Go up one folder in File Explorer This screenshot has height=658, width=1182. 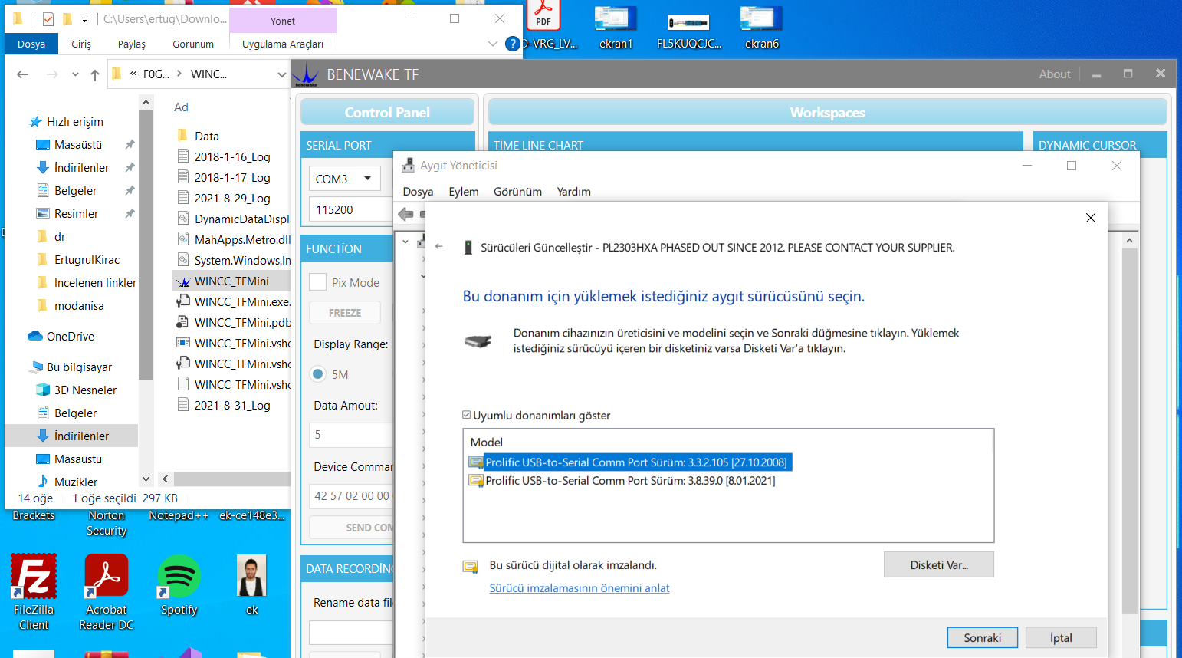tap(95, 74)
